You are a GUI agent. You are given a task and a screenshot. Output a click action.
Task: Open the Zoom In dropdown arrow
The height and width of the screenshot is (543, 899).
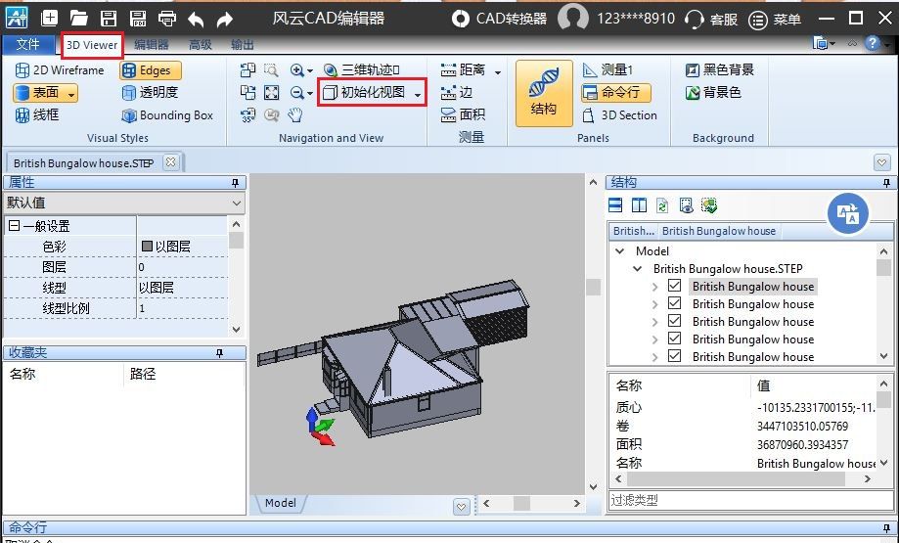point(310,71)
